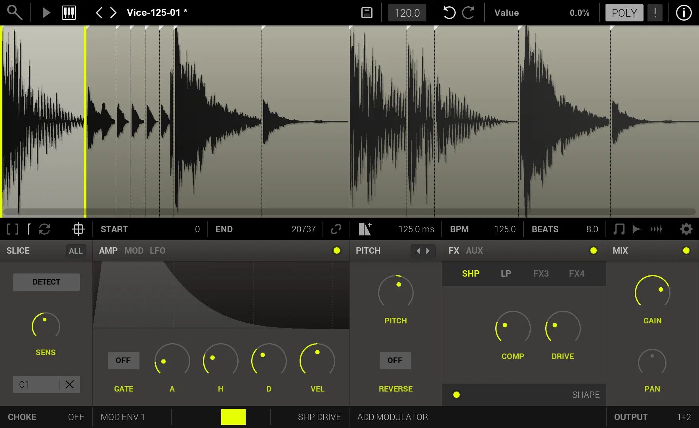Open the CHOKE OFF selector
This screenshot has width=699, height=428.
click(x=46, y=417)
